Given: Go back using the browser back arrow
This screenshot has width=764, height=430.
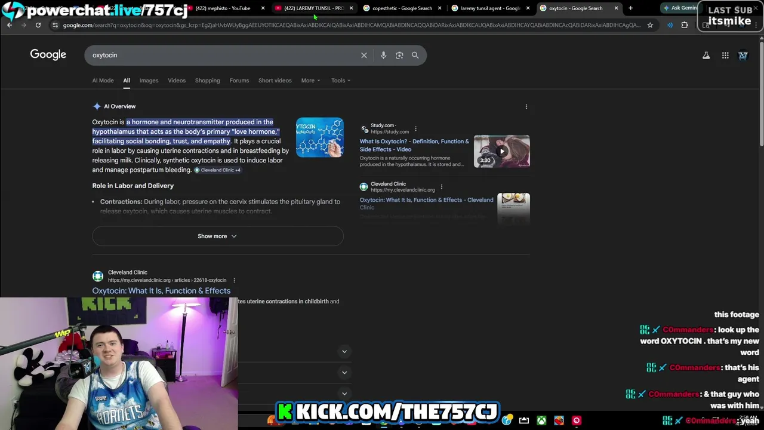Looking at the screenshot, I should [x=10, y=25].
